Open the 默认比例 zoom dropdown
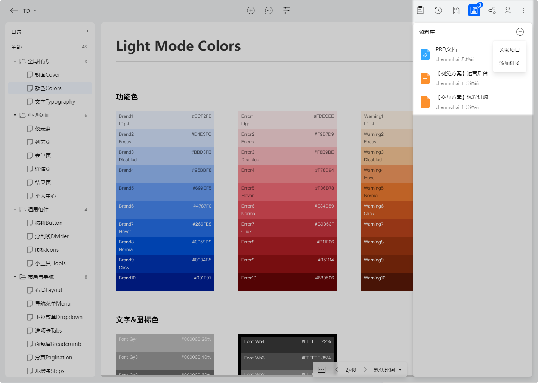Viewport: 538px width, 383px height. point(388,370)
